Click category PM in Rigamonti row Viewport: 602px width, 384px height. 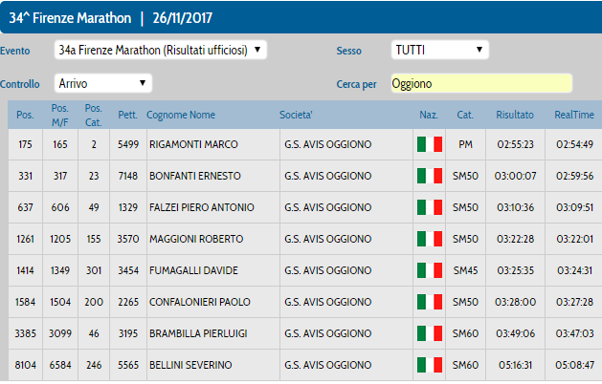465,144
